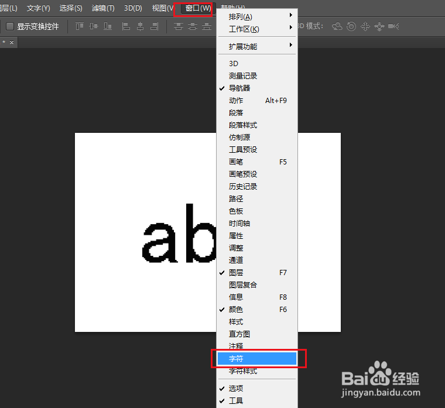This screenshot has width=445, height=408.
Task: Choose 色板 panel entry
Action: pos(257,211)
